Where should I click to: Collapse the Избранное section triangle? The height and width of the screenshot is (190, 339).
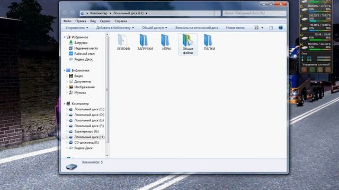point(65,37)
